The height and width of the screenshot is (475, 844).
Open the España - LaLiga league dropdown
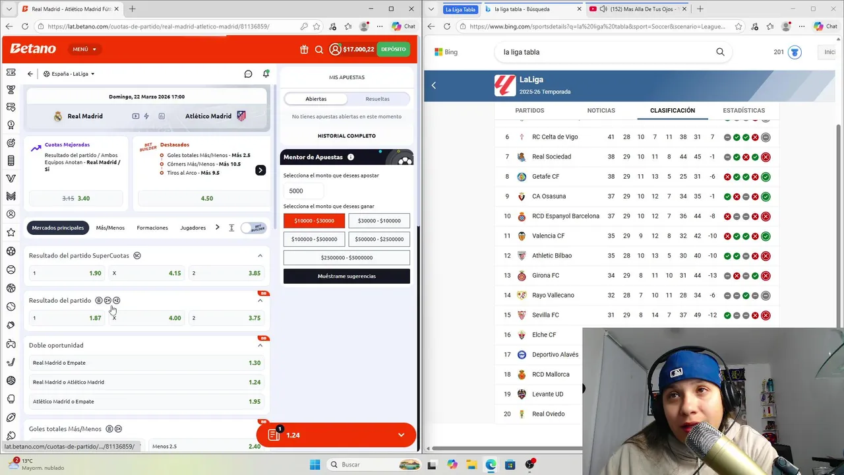tap(69, 74)
